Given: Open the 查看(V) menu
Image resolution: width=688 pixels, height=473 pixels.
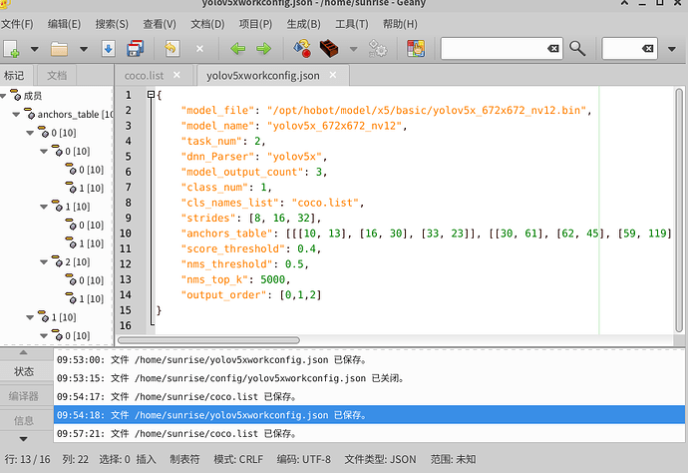Looking at the screenshot, I should [x=160, y=24].
